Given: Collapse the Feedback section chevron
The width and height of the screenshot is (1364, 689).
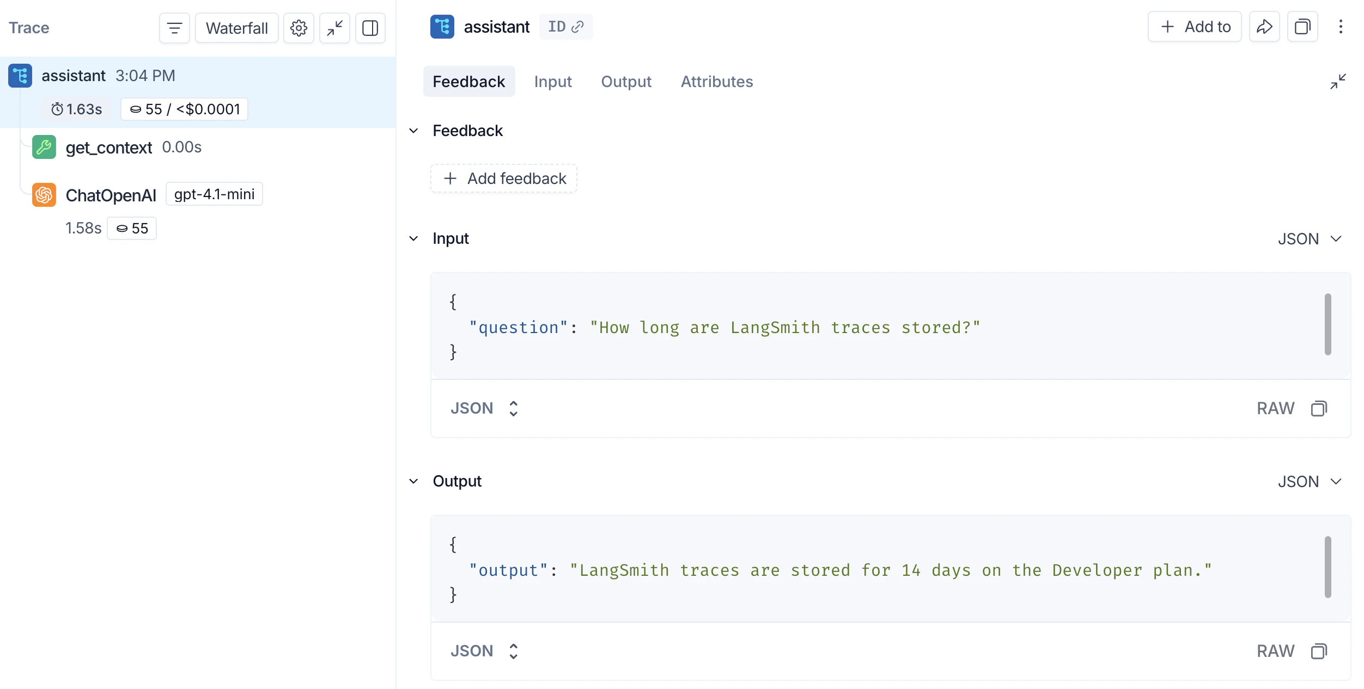Looking at the screenshot, I should pyautogui.click(x=413, y=130).
